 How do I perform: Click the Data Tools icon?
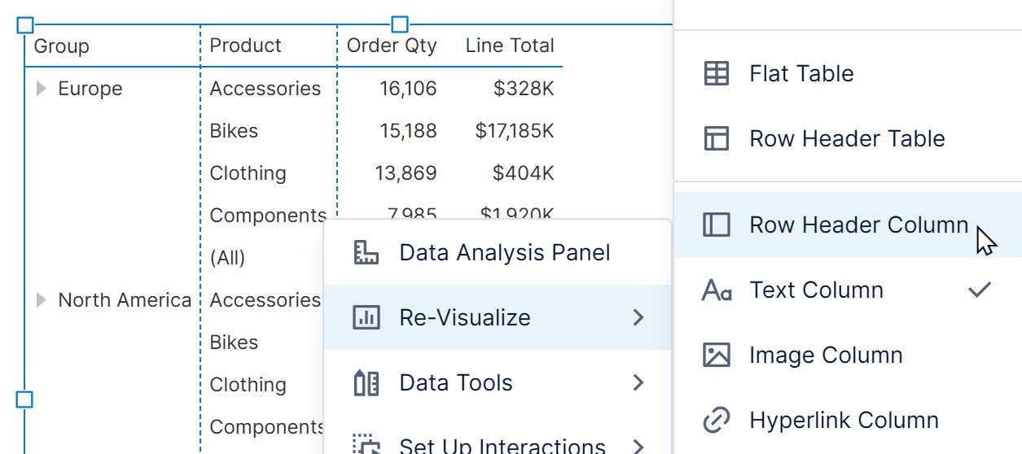(366, 383)
